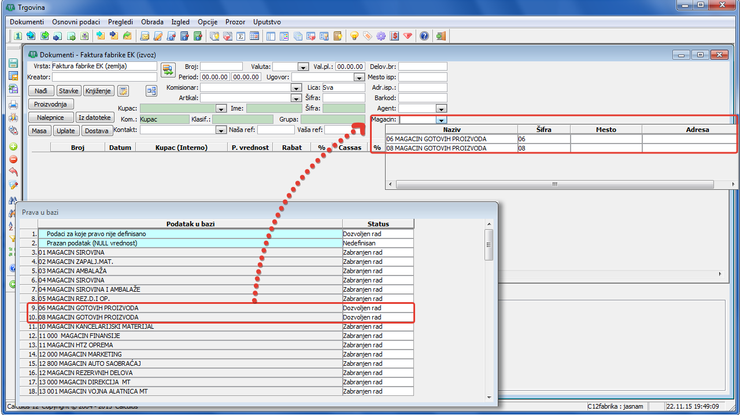Click the Uplate button

click(66, 131)
